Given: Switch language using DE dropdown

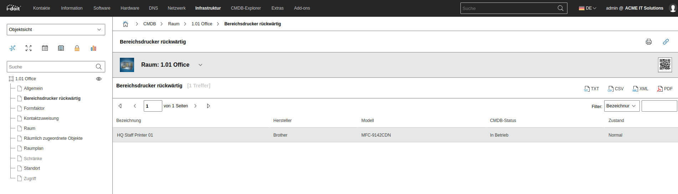Looking at the screenshot, I should coord(587,8).
